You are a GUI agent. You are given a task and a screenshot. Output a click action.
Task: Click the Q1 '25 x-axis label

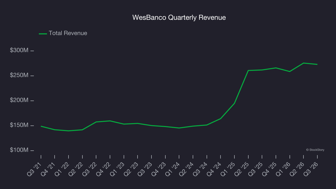coord(228,169)
